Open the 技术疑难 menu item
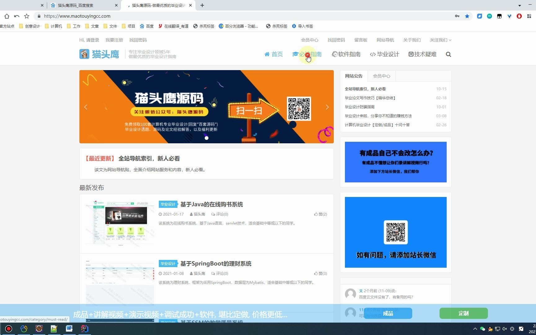Viewport: 536px width, 335px height. (422, 54)
